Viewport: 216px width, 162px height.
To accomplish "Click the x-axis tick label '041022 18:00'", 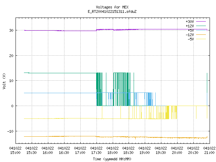I will pos(112,151).
